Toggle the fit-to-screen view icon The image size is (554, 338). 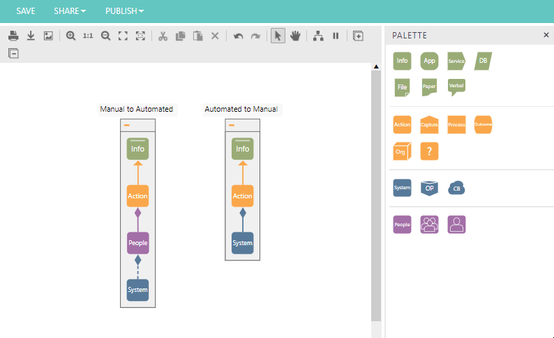pos(123,36)
